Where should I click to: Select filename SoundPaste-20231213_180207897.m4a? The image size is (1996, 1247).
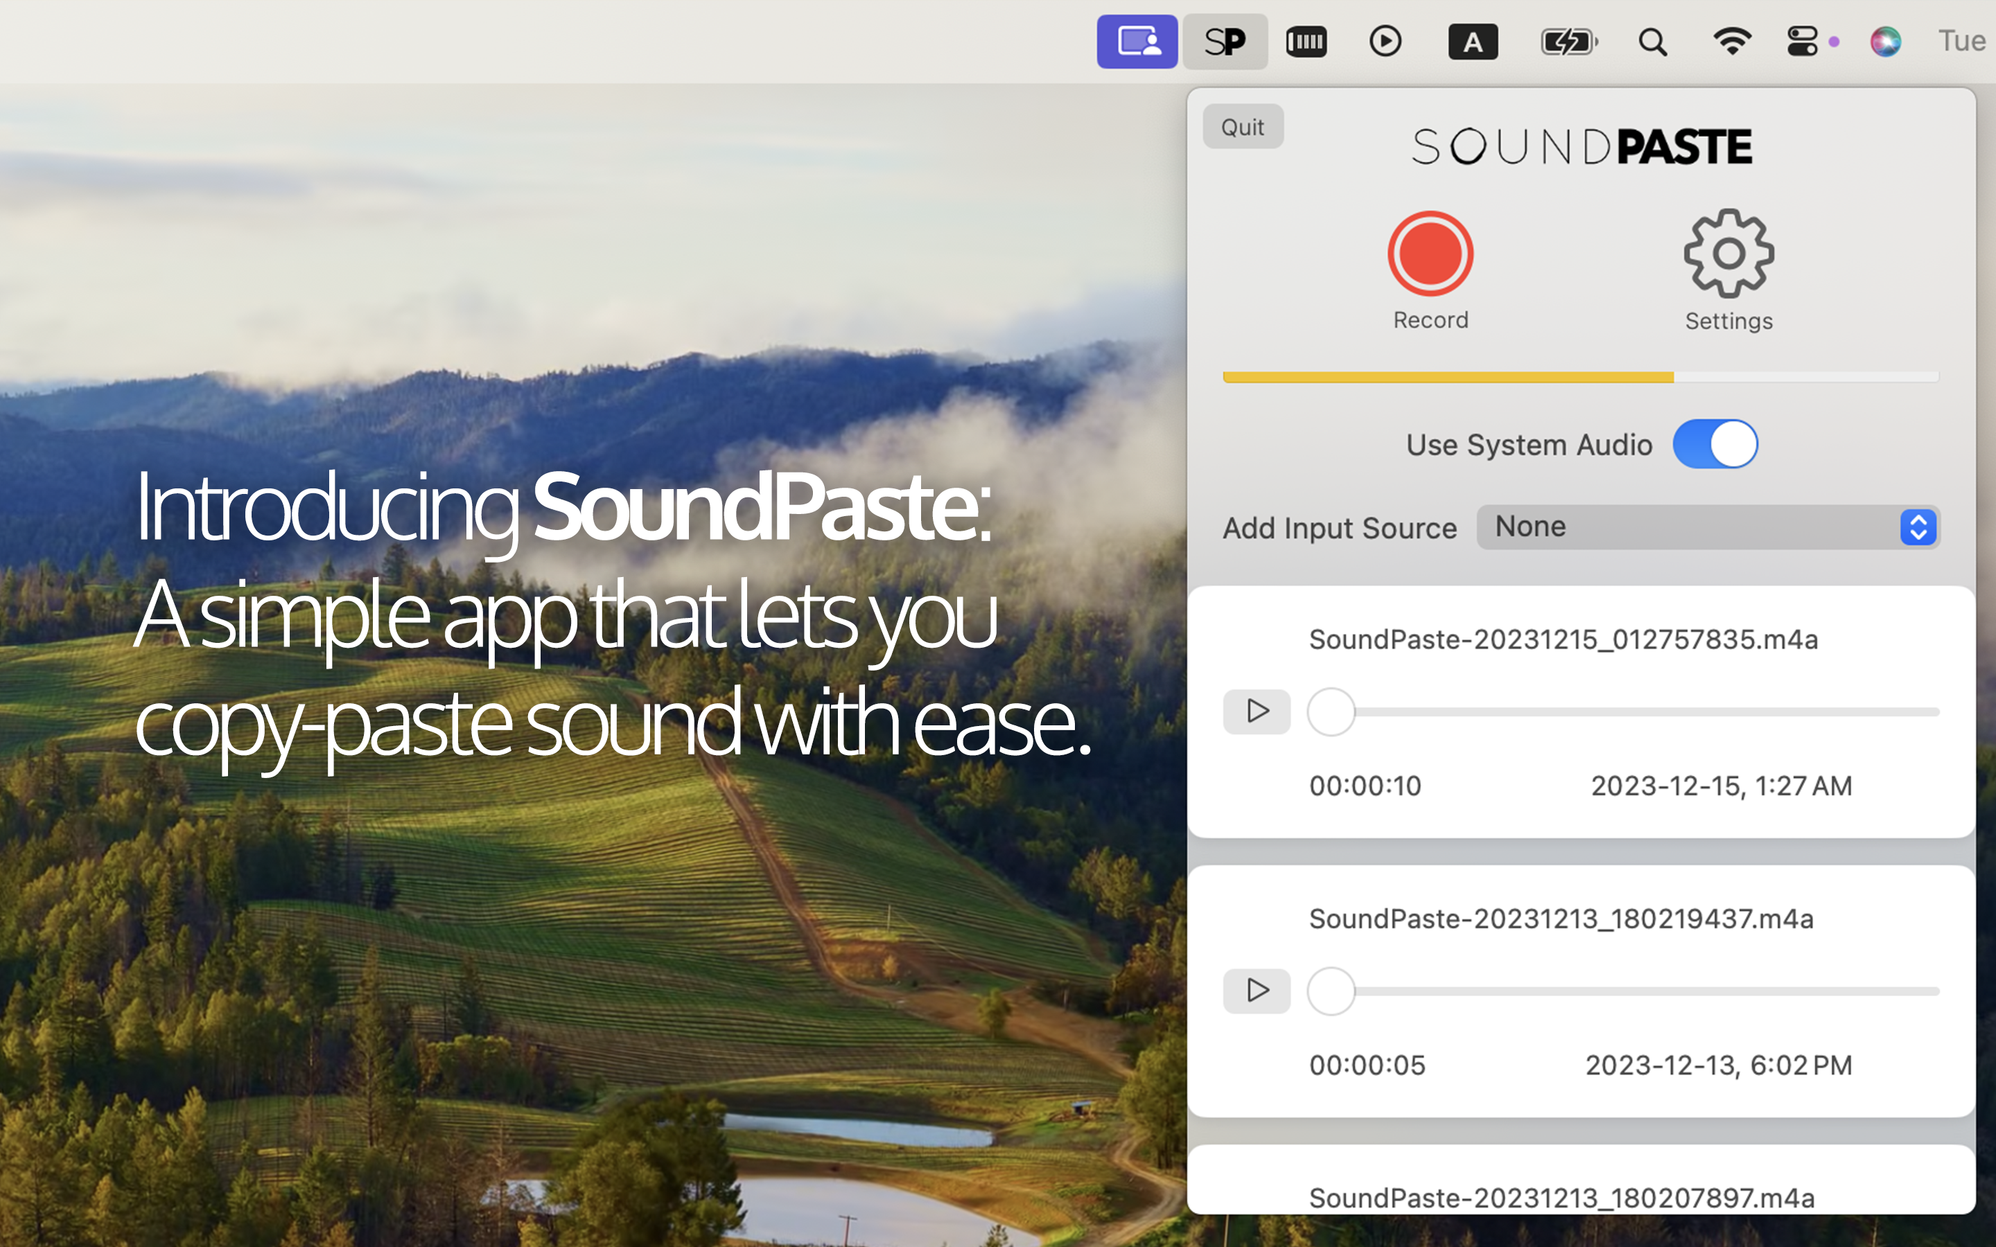[1561, 1198]
